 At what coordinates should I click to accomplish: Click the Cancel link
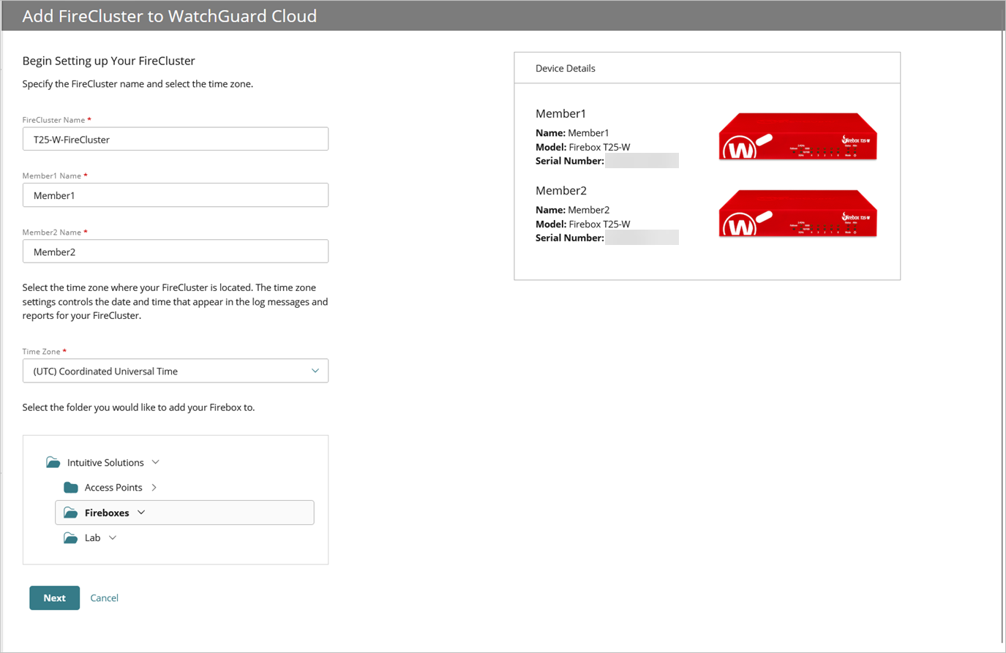point(104,597)
